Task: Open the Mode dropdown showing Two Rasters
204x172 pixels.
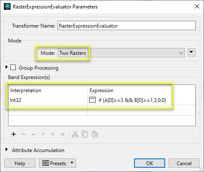Action: 121,53
